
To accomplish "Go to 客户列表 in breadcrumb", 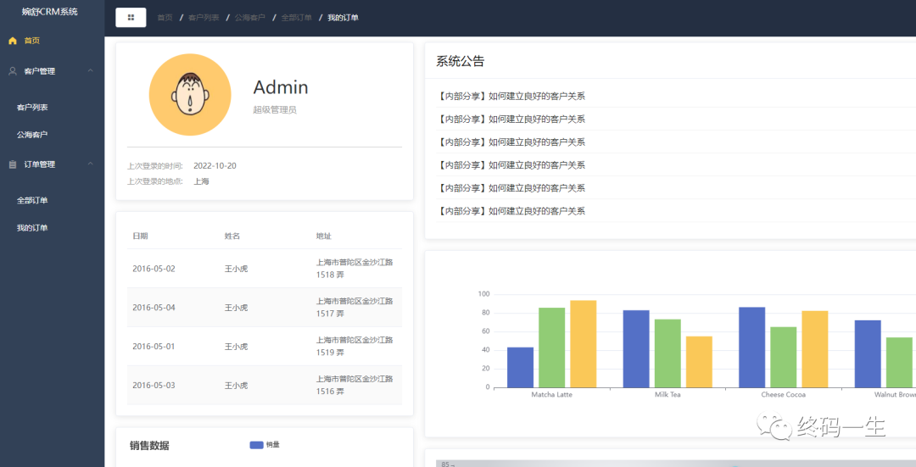I will tap(204, 18).
